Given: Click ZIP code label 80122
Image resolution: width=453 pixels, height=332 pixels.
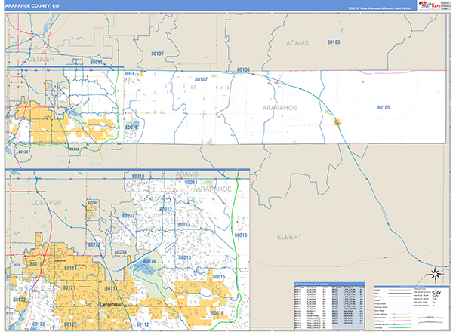Looking at the screenshot, I should 70,324.
